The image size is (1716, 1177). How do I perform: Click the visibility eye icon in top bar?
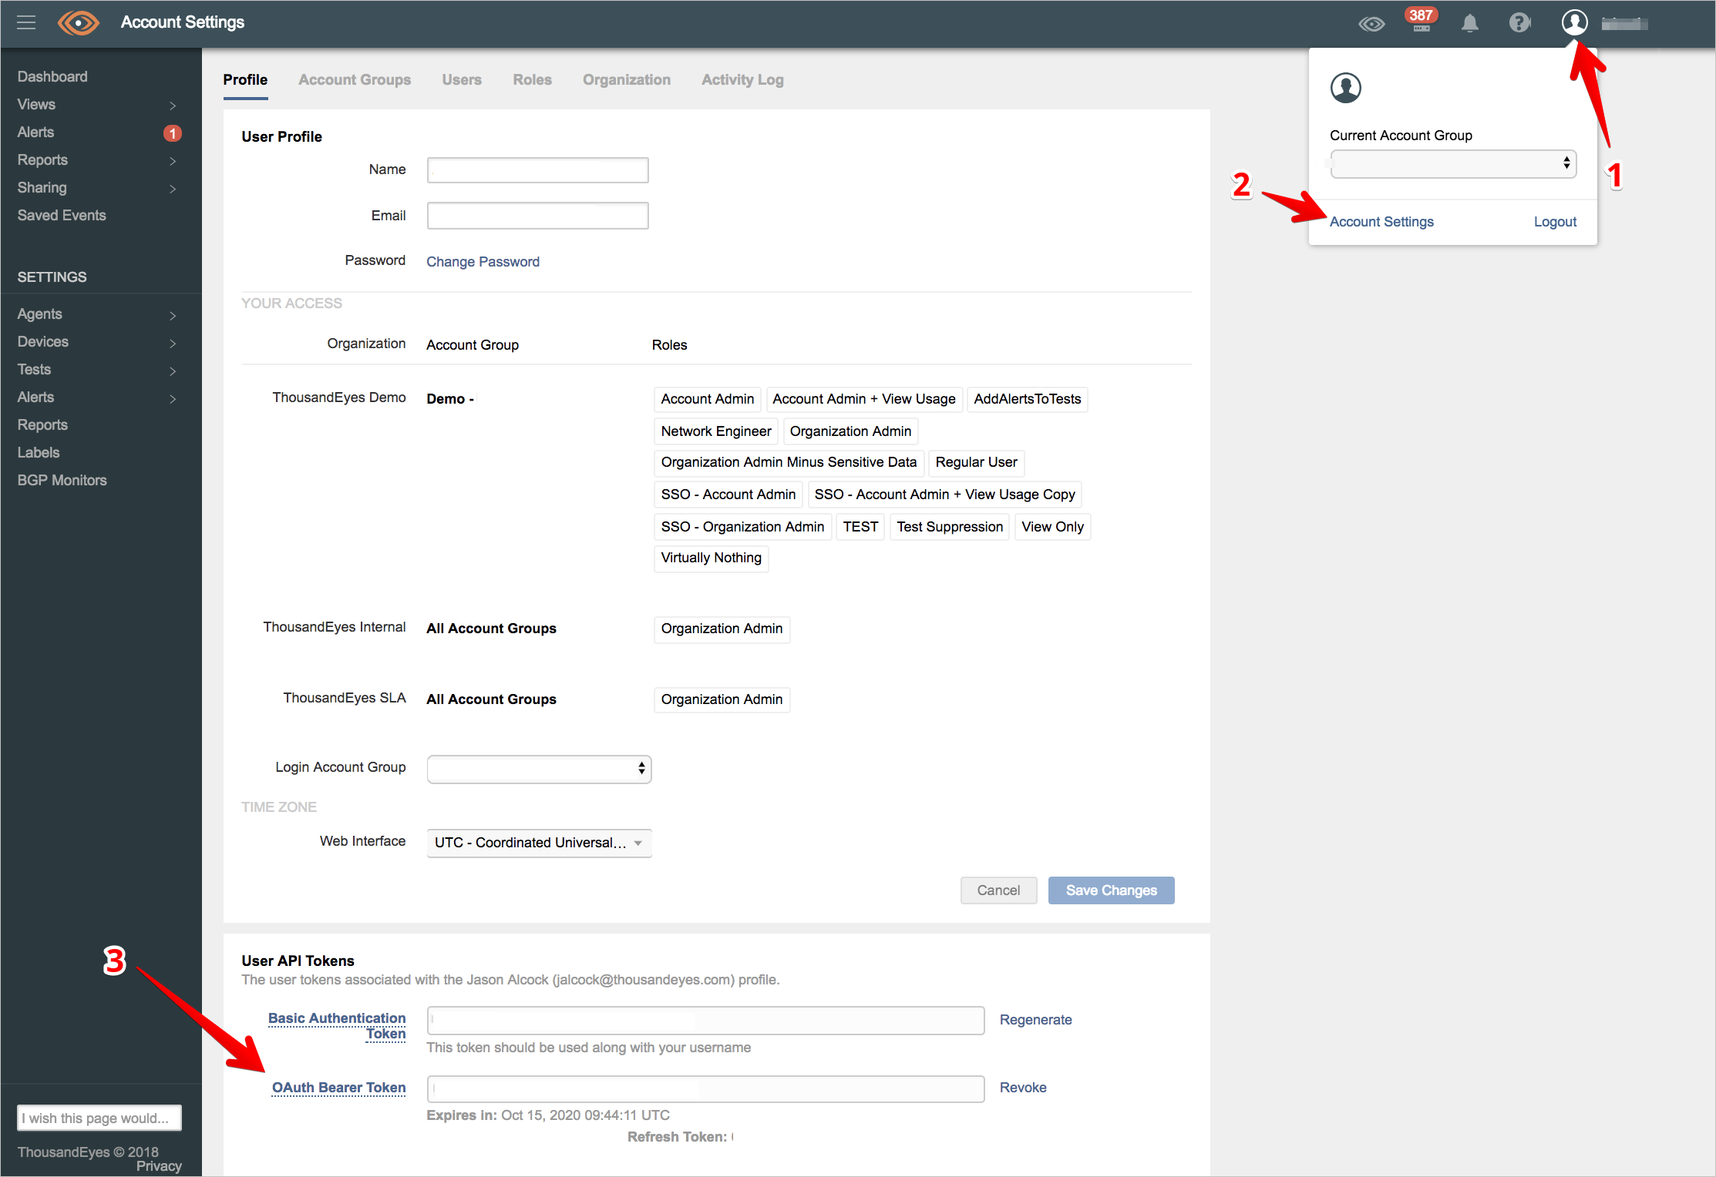(x=1371, y=25)
